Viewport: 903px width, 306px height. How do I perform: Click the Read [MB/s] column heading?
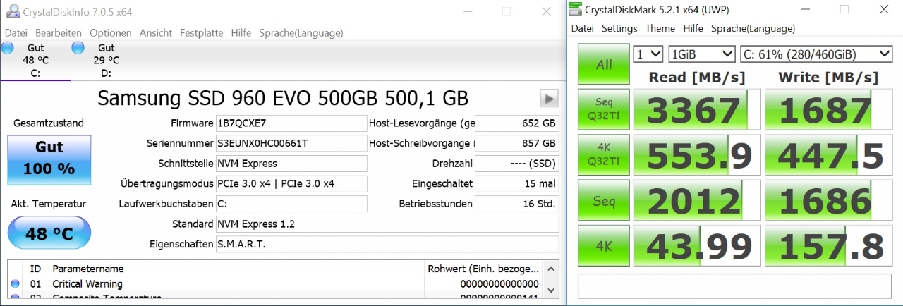tap(697, 77)
